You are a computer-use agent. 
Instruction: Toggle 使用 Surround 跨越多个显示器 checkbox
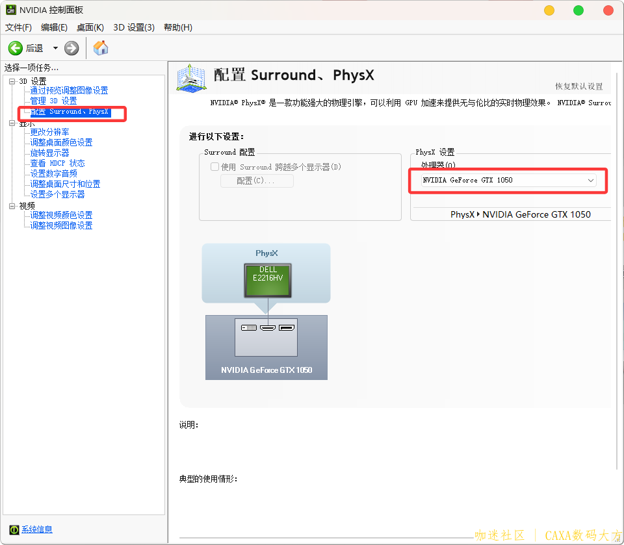[215, 167]
